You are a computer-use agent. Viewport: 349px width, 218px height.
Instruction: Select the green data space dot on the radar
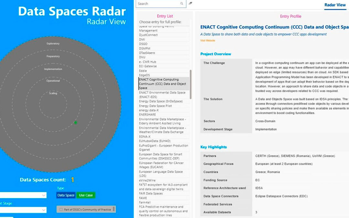coord(75,122)
